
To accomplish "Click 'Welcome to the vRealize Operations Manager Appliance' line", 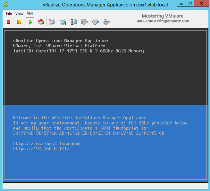I will click(80, 118).
